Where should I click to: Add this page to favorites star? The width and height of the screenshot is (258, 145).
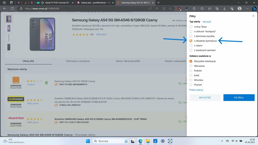(170, 9)
